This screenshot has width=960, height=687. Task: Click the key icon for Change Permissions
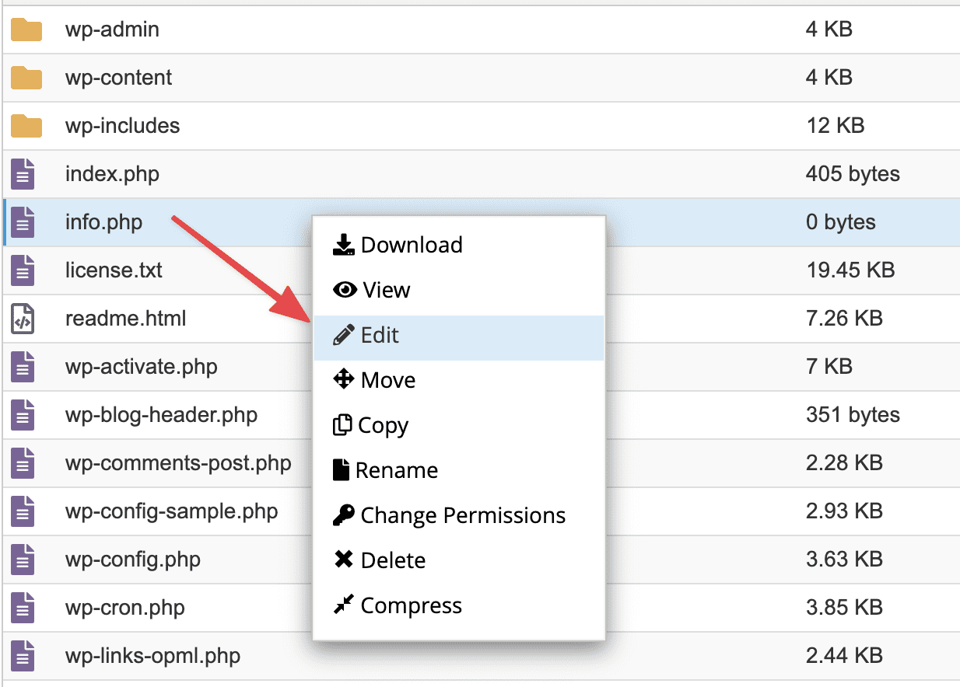pyautogui.click(x=343, y=515)
